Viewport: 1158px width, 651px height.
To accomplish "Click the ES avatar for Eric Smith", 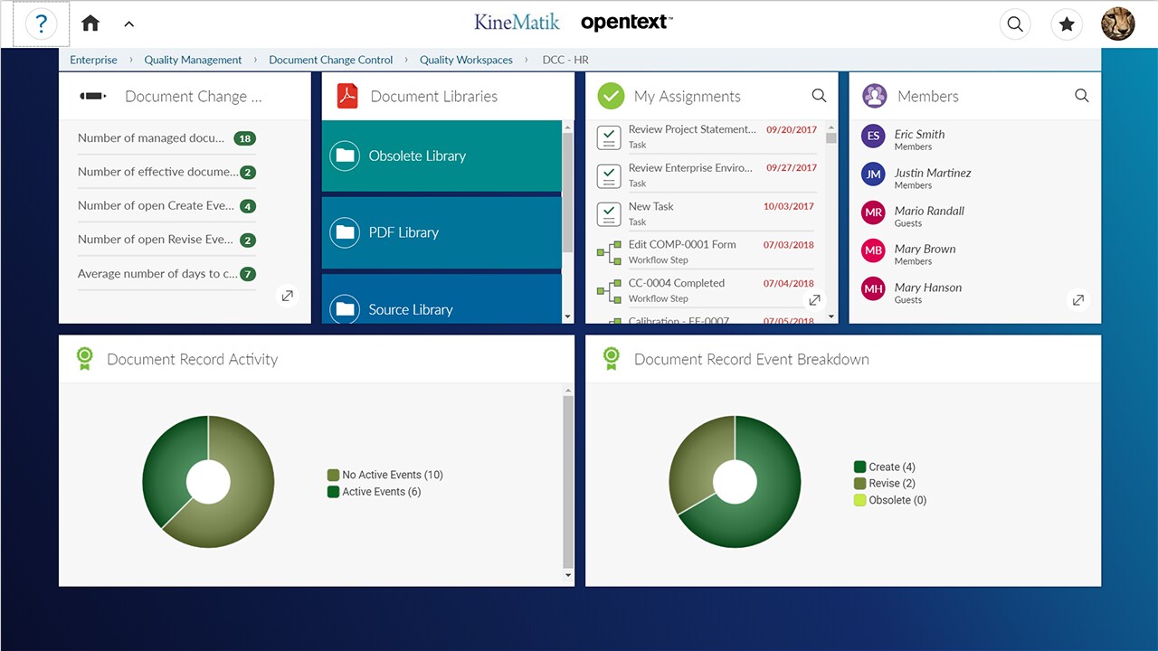I will [x=873, y=137].
